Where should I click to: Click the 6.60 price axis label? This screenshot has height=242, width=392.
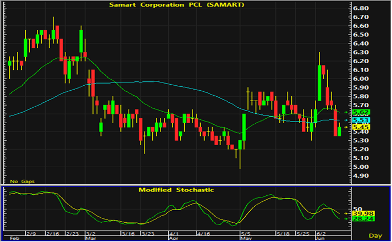coord(361,26)
